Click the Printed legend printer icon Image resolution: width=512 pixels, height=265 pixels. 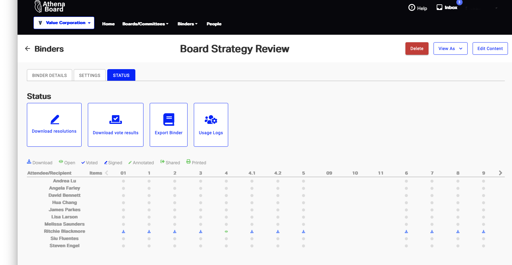188,162
